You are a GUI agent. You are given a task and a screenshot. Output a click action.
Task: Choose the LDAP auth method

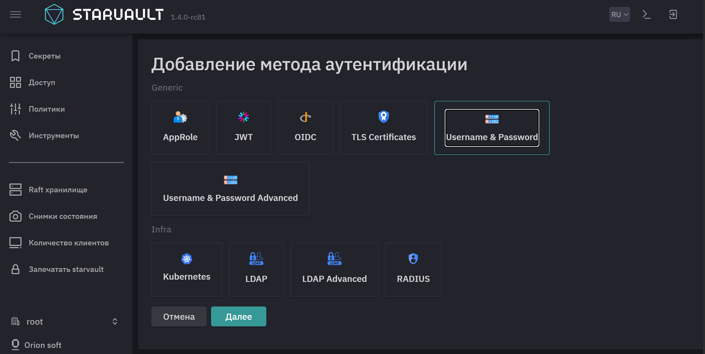pos(256,270)
